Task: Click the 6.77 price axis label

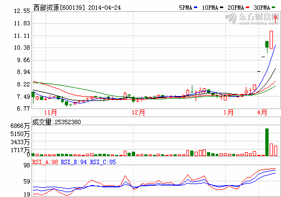Action: point(23,108)
